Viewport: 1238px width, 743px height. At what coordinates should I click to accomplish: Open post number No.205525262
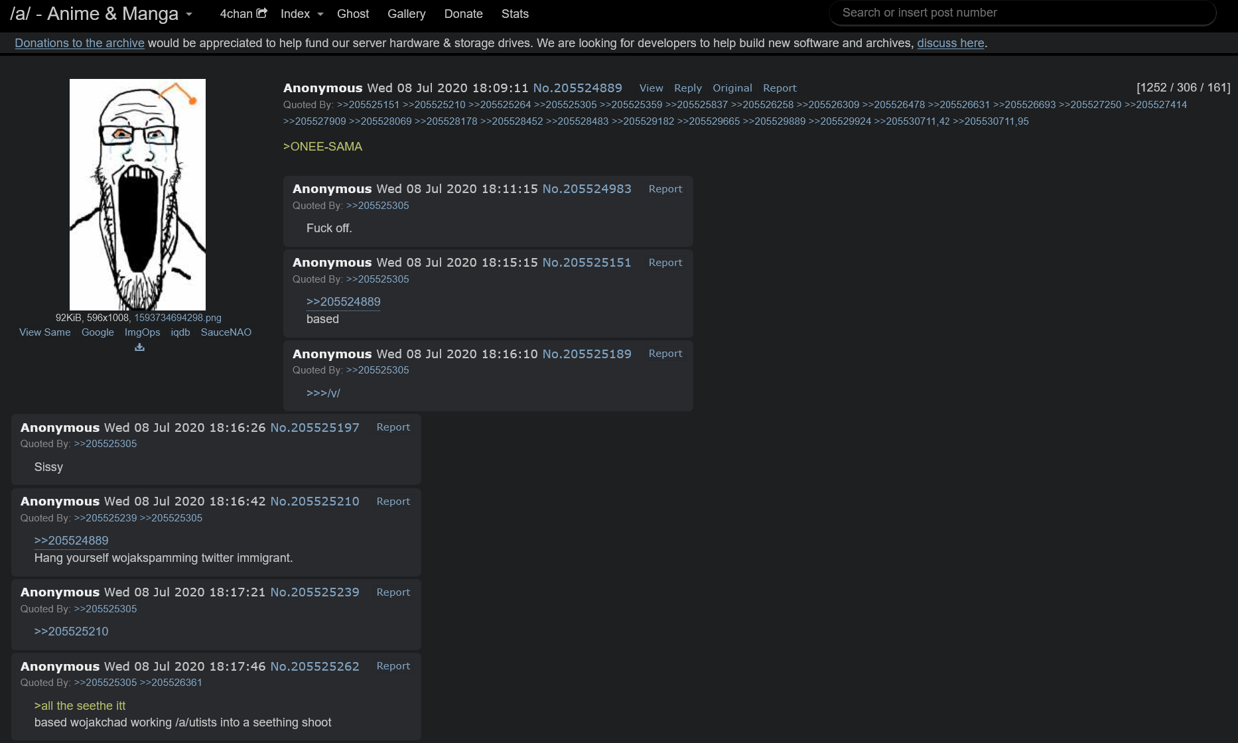(x=314, y=667)
